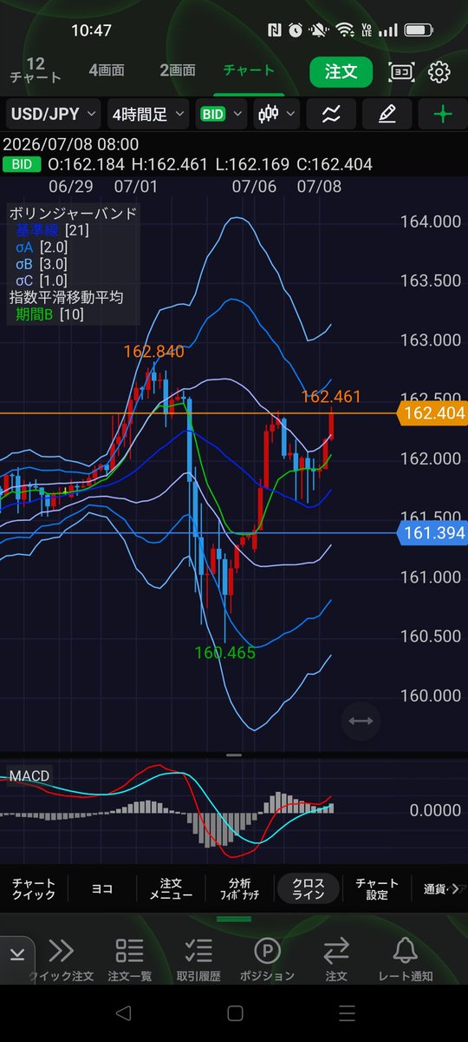
Task: Tap 指数平滑移動平均 legend title
Action: [66, 297]
